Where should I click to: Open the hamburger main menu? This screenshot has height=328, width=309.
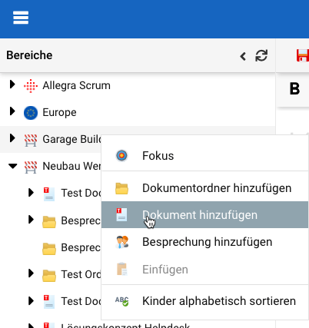pyautogui.click(x=21, y=18)
